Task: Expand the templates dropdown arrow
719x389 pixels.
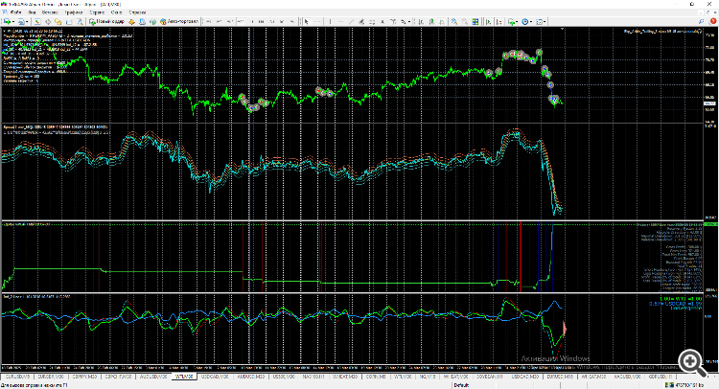Action: click(x=545, y=21)
